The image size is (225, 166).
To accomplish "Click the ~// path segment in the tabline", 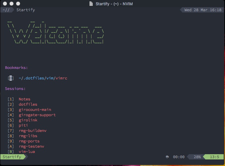I will (x=6, y=10).
